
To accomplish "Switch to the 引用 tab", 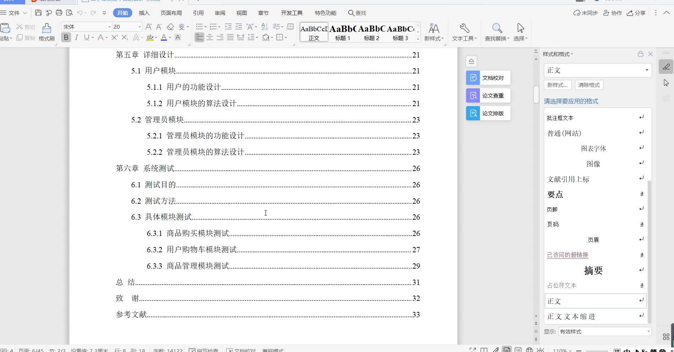I will pyautogui.click(x=198, y=13).
